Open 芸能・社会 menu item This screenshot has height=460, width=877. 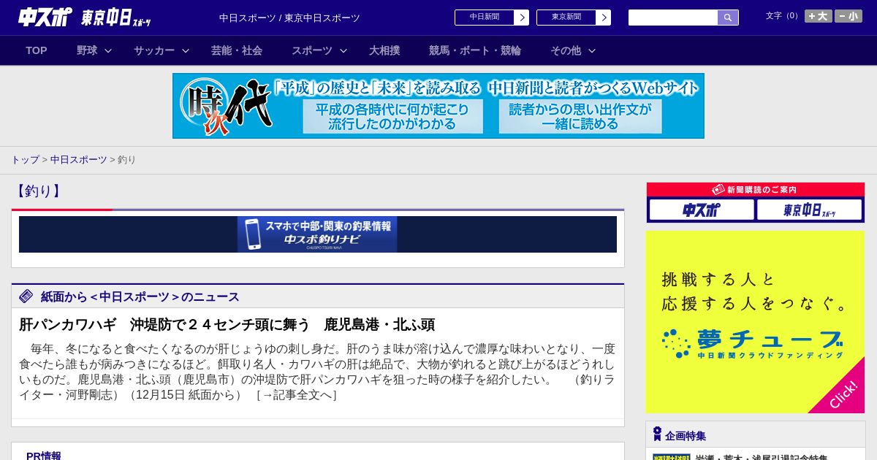coord(237,50)
